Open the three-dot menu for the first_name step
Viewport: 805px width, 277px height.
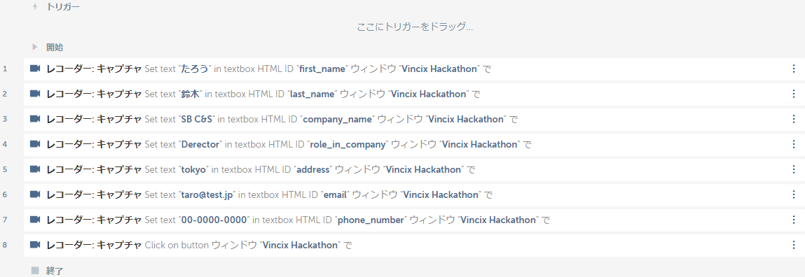pos(794,69)
